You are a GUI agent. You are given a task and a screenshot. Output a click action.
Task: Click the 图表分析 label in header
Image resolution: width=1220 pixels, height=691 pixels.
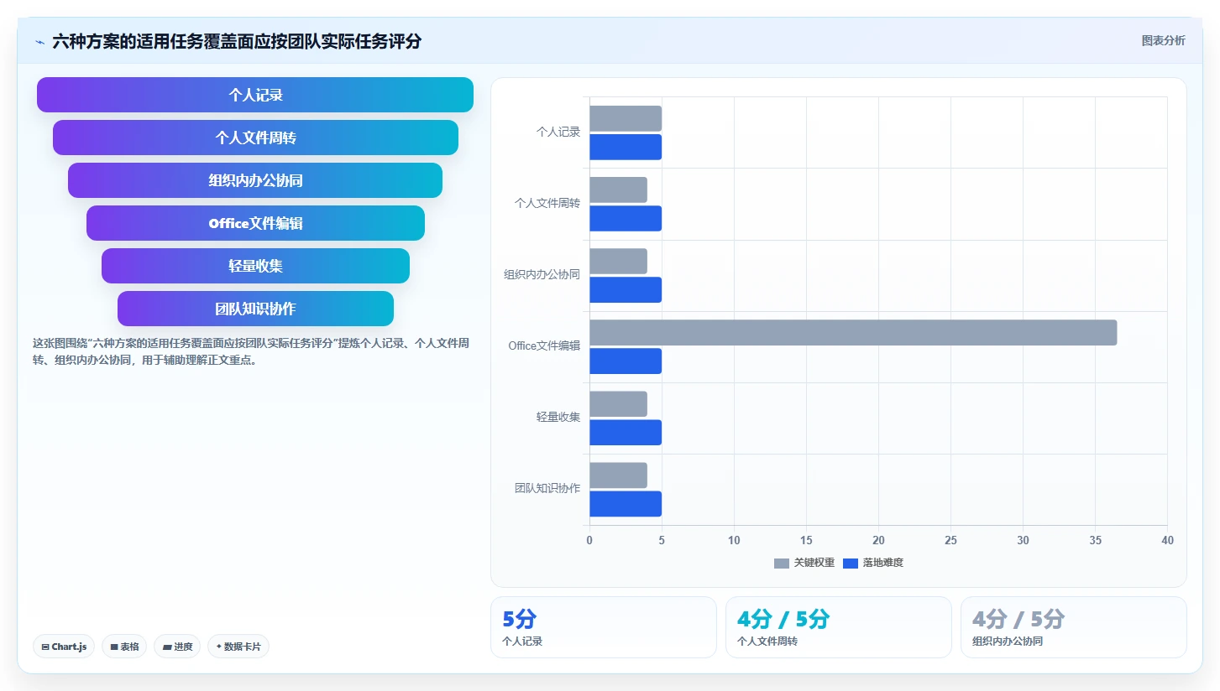1163,40
